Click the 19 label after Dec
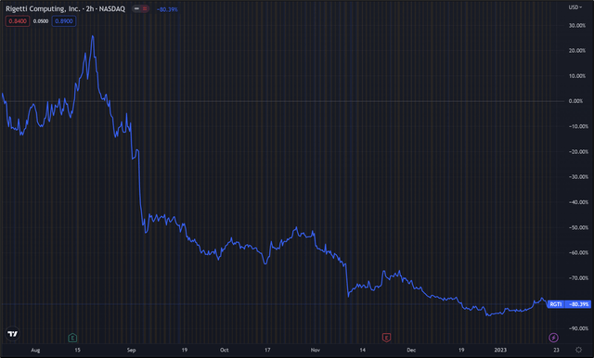The image size is (594, 358). [461, 350]
